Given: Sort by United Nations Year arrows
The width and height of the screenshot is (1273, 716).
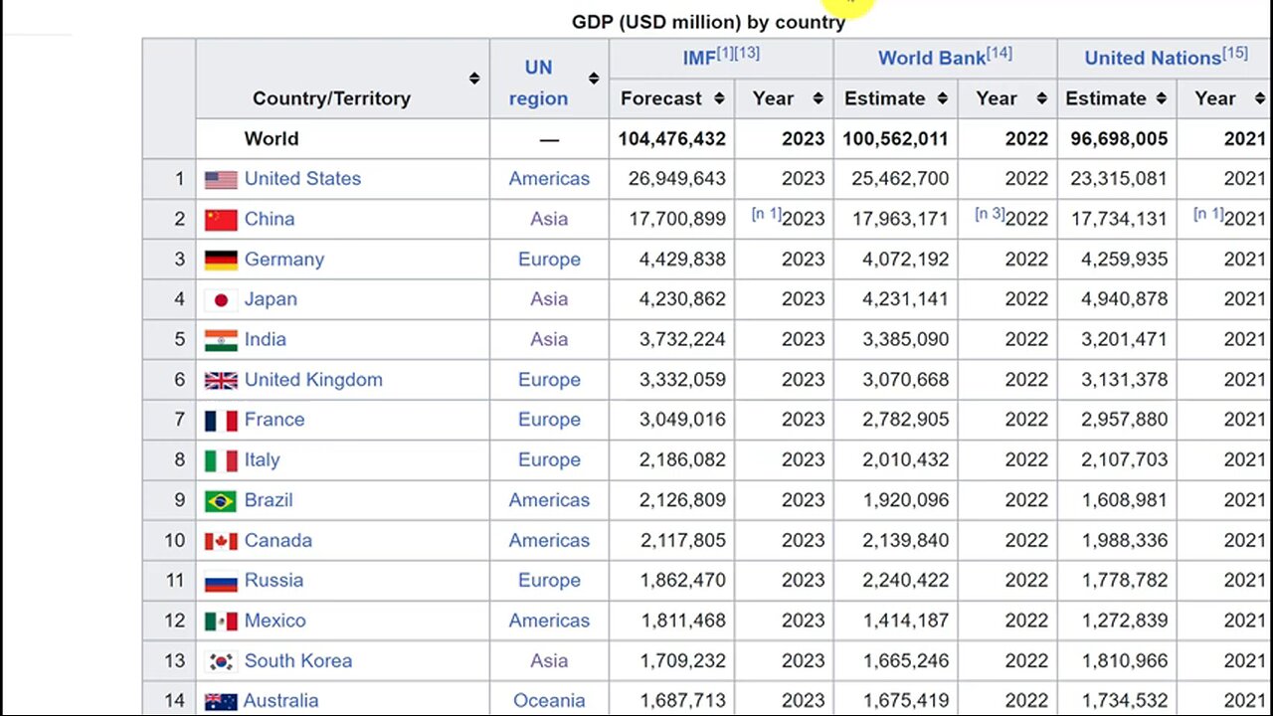Looking at the screenshot, I should point(1260,98).
